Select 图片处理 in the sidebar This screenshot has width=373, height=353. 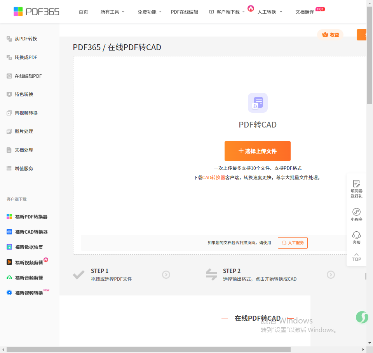[24, 131]
